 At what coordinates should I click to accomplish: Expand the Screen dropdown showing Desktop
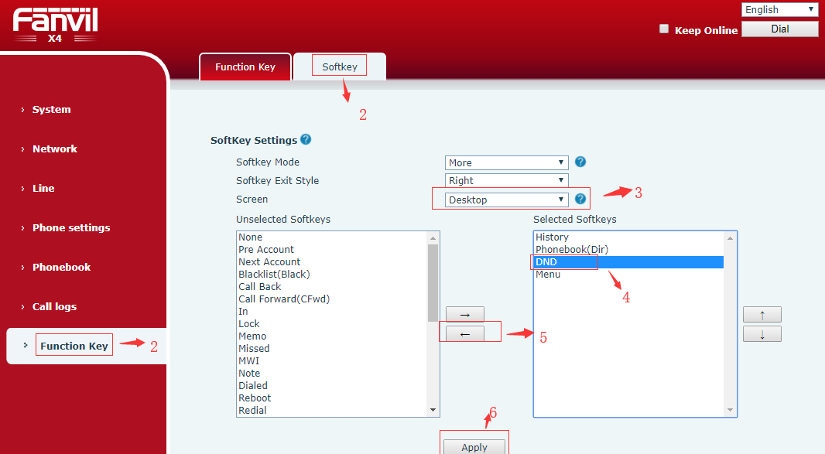(x=507, y=200)
